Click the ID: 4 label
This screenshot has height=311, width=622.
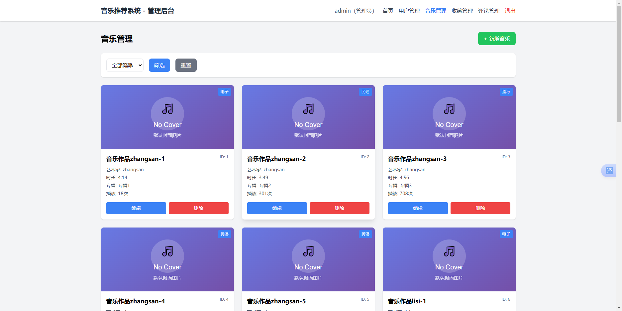[224, 299]
